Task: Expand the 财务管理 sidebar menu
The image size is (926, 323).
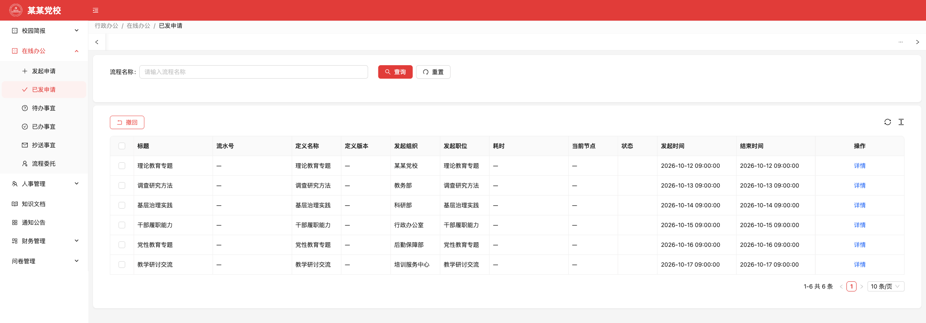Action: pos(44,241)
